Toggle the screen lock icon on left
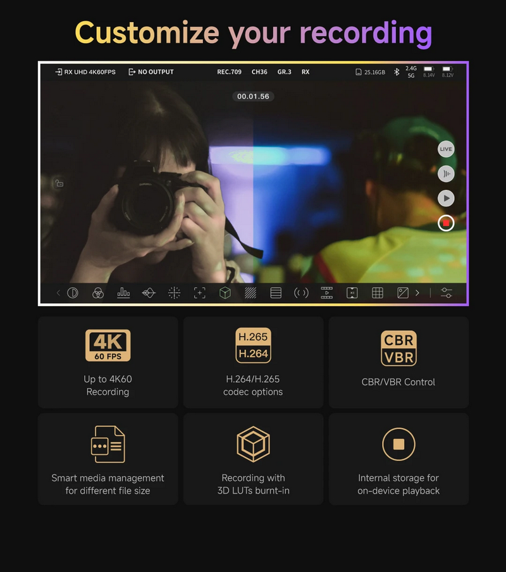This screenshot has width=506, height=572. click(59, 183)
